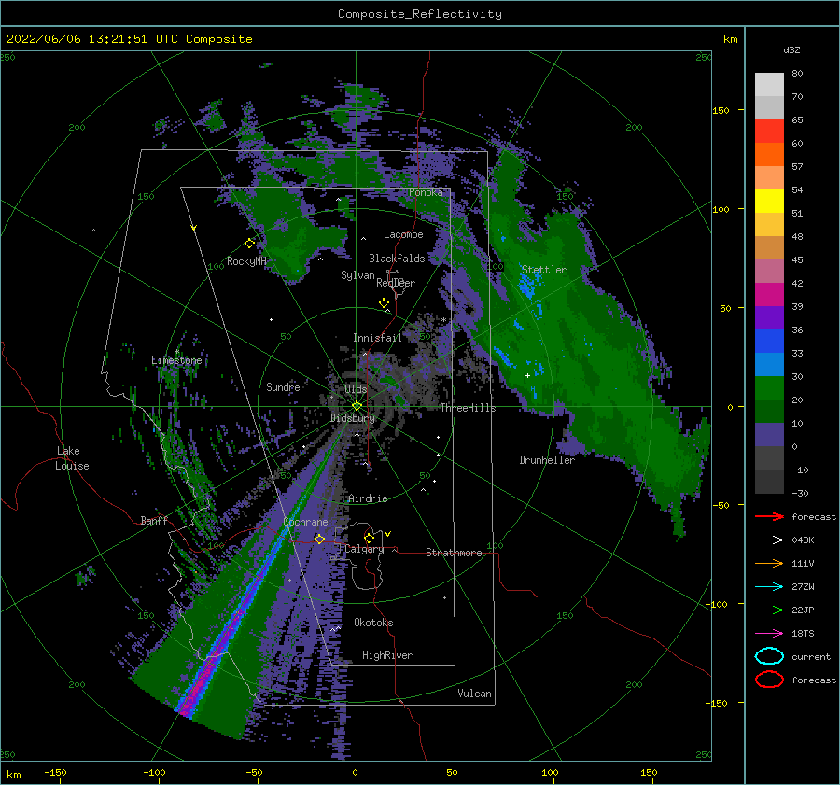Click the Strathmore town label
The image size is (840, 785).
(x=454, y=553)
